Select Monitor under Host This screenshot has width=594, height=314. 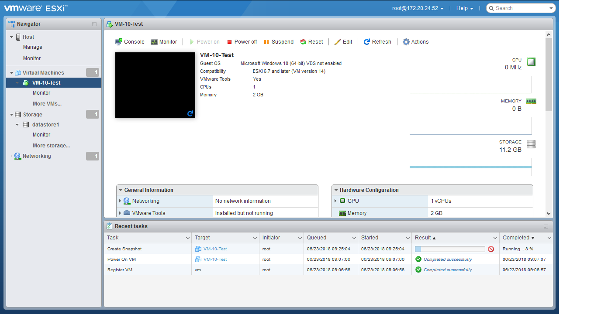click(32, 58)
